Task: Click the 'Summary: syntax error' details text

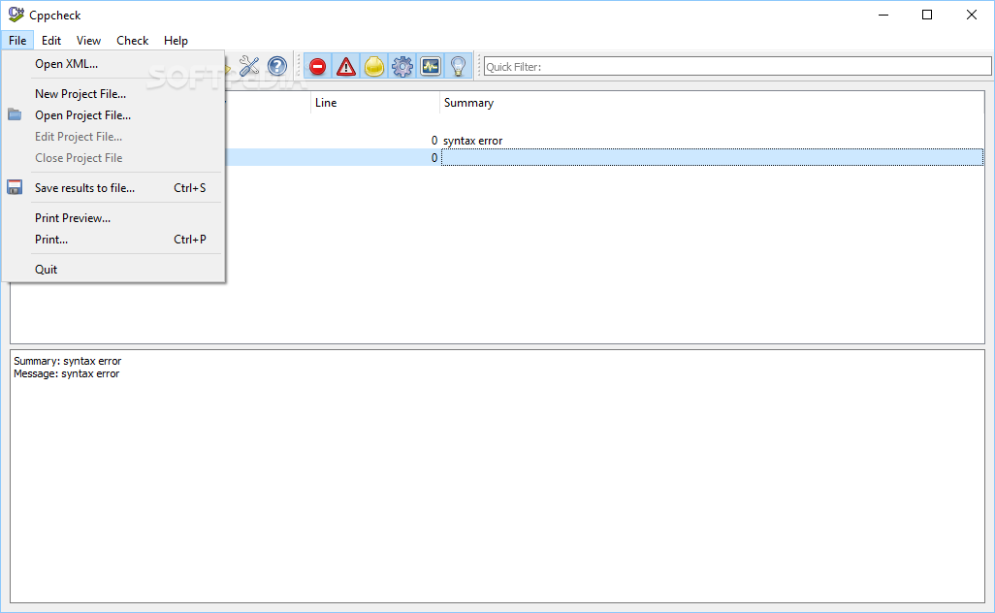Action: pyautogui.click(x=67, y=361)
